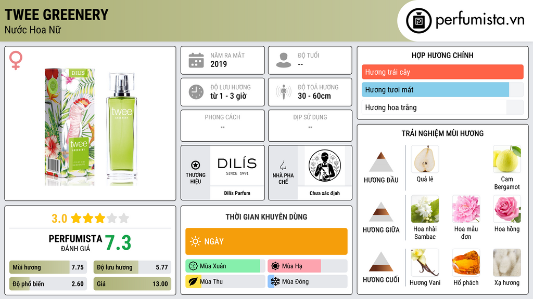Click the Mùa Đông season bar
Image resolution: width=533 pixels, height=299 pixels.
(x=308, y=281)
